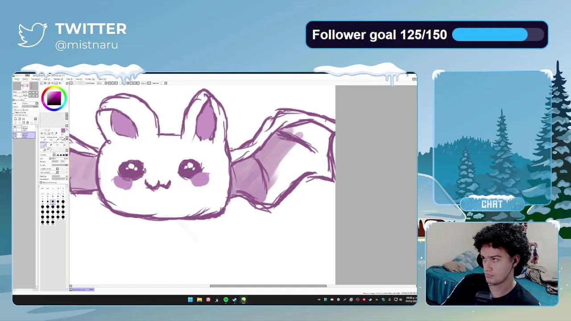
Task: Click the layer Opacity slider
Action: [x=30, y=107]
